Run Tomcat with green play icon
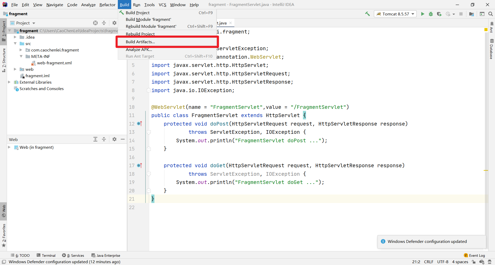This screenshot has width=495, height=265. (x=423, y=14)
